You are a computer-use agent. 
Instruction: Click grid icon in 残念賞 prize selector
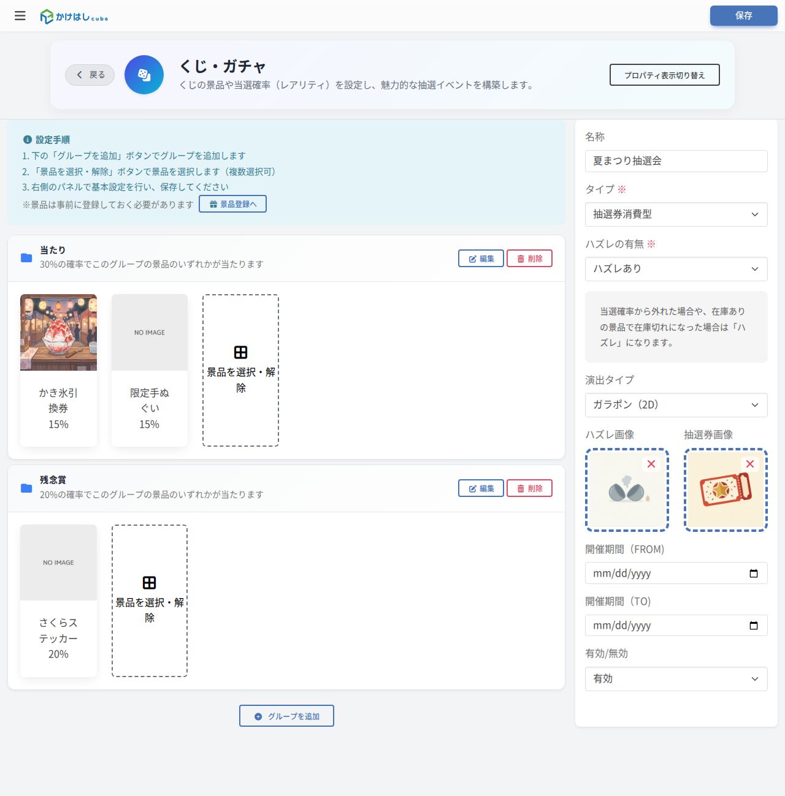click(150, 582)
